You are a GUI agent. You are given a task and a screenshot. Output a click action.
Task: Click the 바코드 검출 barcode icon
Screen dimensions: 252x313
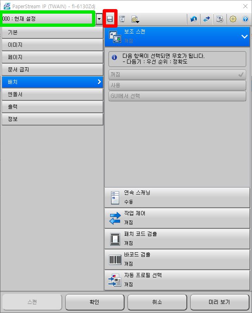click(115, 259)
